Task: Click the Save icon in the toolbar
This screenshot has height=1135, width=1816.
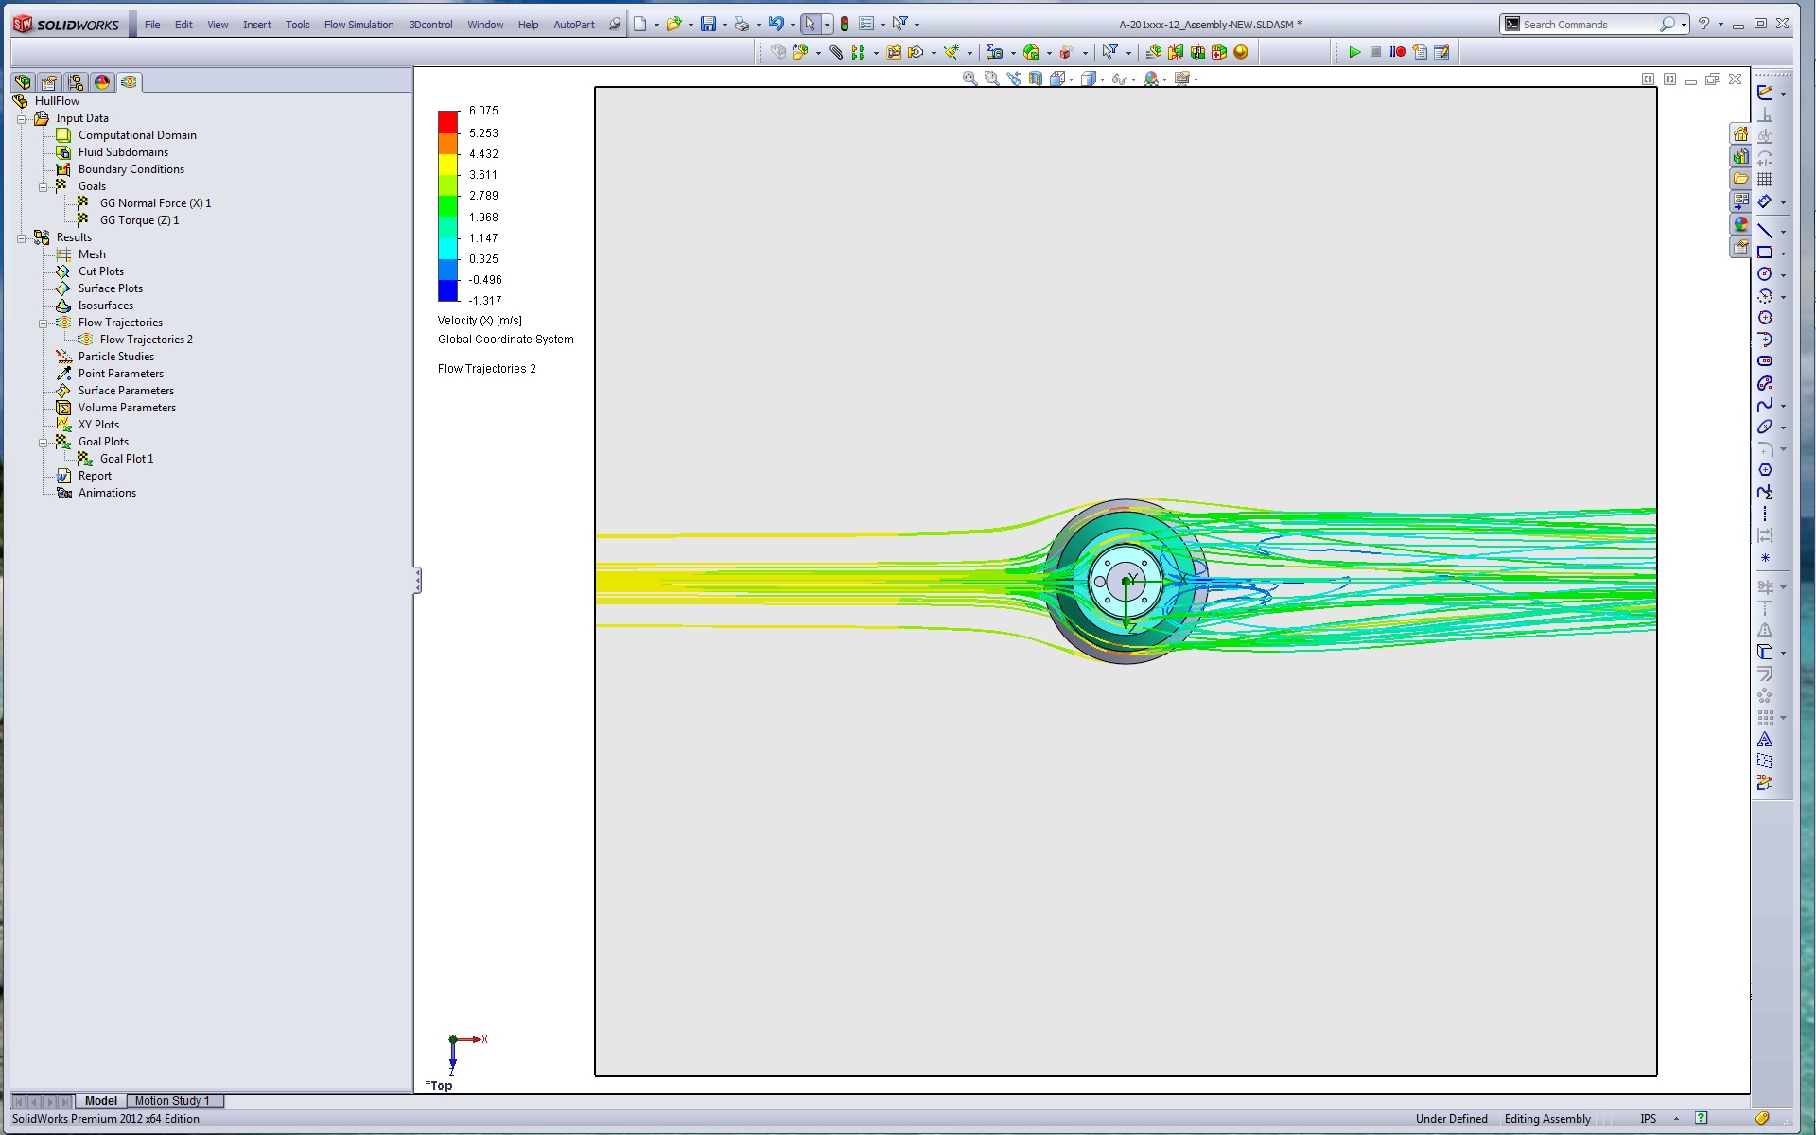Action: [707, 25]
